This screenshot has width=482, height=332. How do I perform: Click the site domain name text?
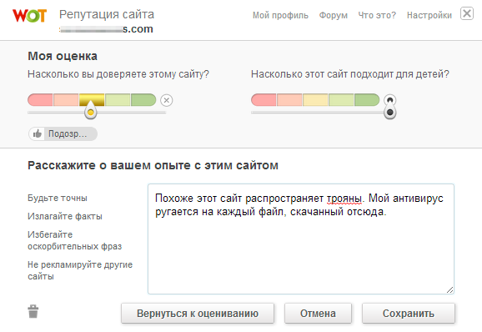[106, 29]
